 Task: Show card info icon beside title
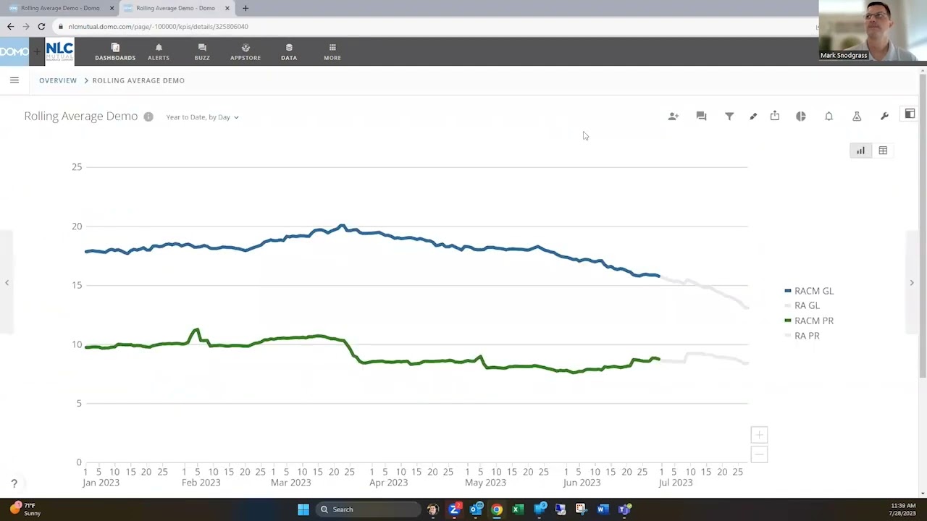point(148,117)
